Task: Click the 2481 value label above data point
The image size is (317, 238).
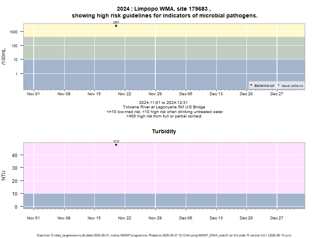Action: point(116,23)
